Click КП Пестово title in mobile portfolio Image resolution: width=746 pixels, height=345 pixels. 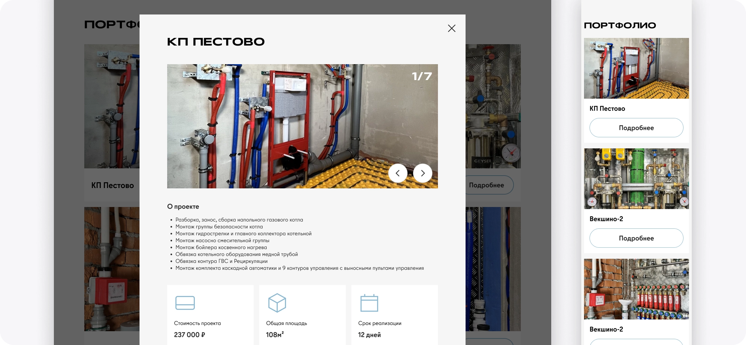click(607, 109)
